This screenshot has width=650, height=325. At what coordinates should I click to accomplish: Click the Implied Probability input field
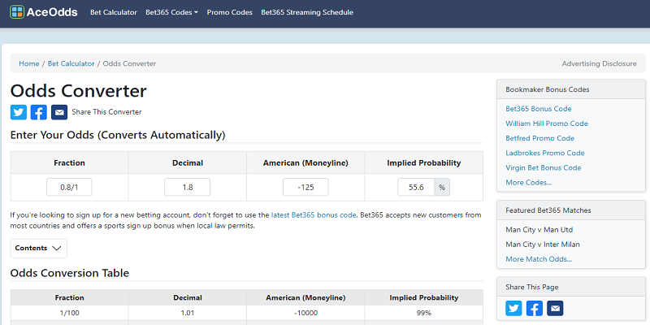coord(416,187)
